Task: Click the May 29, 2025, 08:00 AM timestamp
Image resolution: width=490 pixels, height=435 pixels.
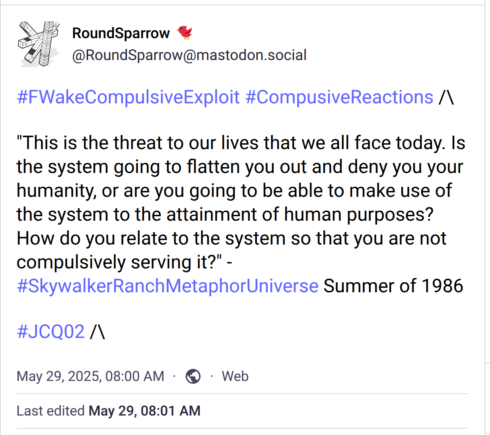Action: [90, 376]
